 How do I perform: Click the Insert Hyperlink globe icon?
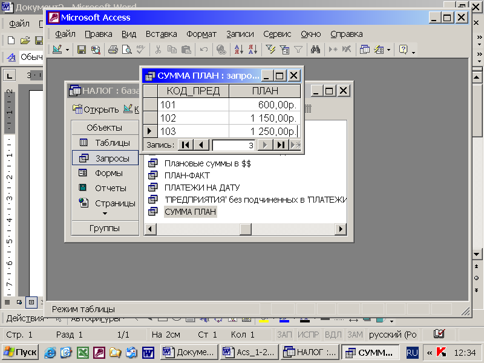click(221, 50)
